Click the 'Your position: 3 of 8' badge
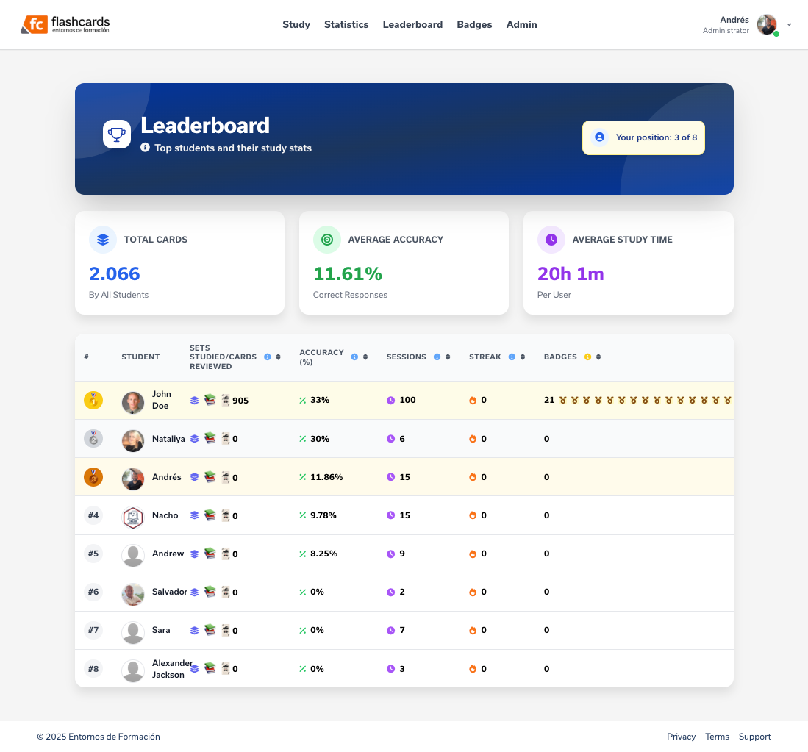808x752 pixels. [643, 137]
